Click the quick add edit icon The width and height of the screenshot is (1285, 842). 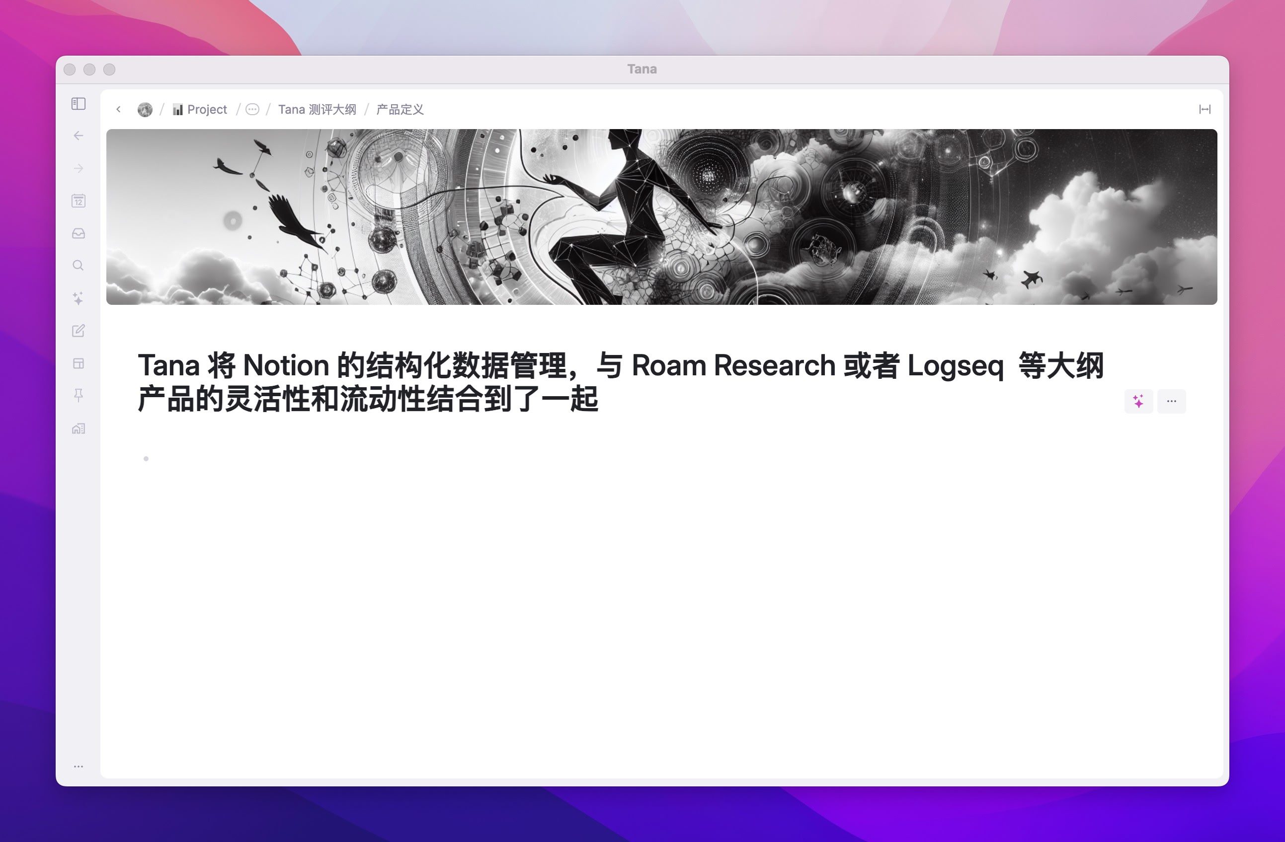pos(79,331)
